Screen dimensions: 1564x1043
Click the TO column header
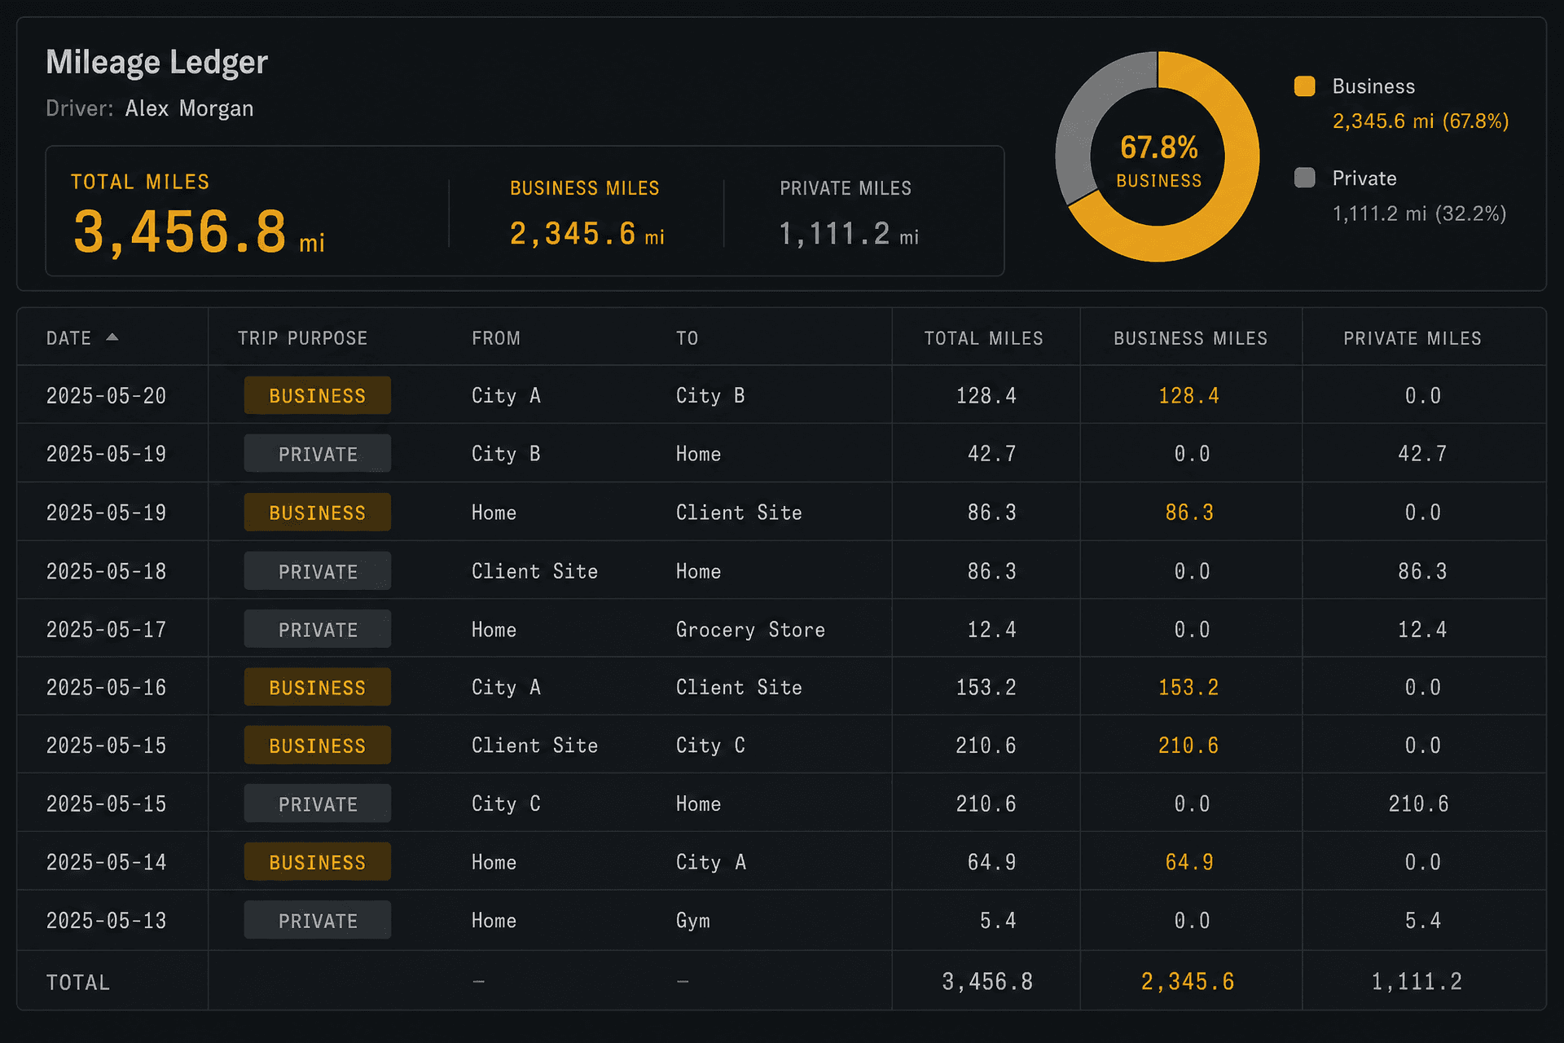[687, 338]
